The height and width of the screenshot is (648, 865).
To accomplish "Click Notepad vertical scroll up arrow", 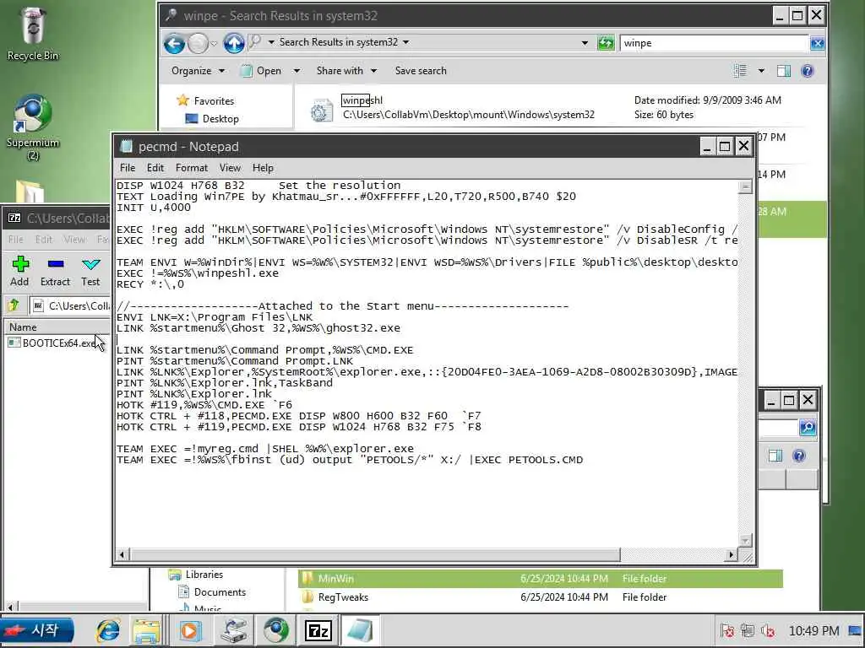I will click(x=745, y=186).
